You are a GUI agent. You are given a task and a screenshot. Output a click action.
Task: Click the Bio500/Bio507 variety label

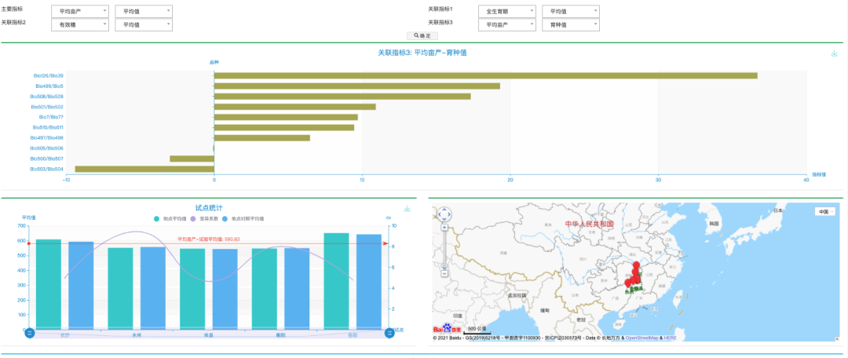(48, 159)
